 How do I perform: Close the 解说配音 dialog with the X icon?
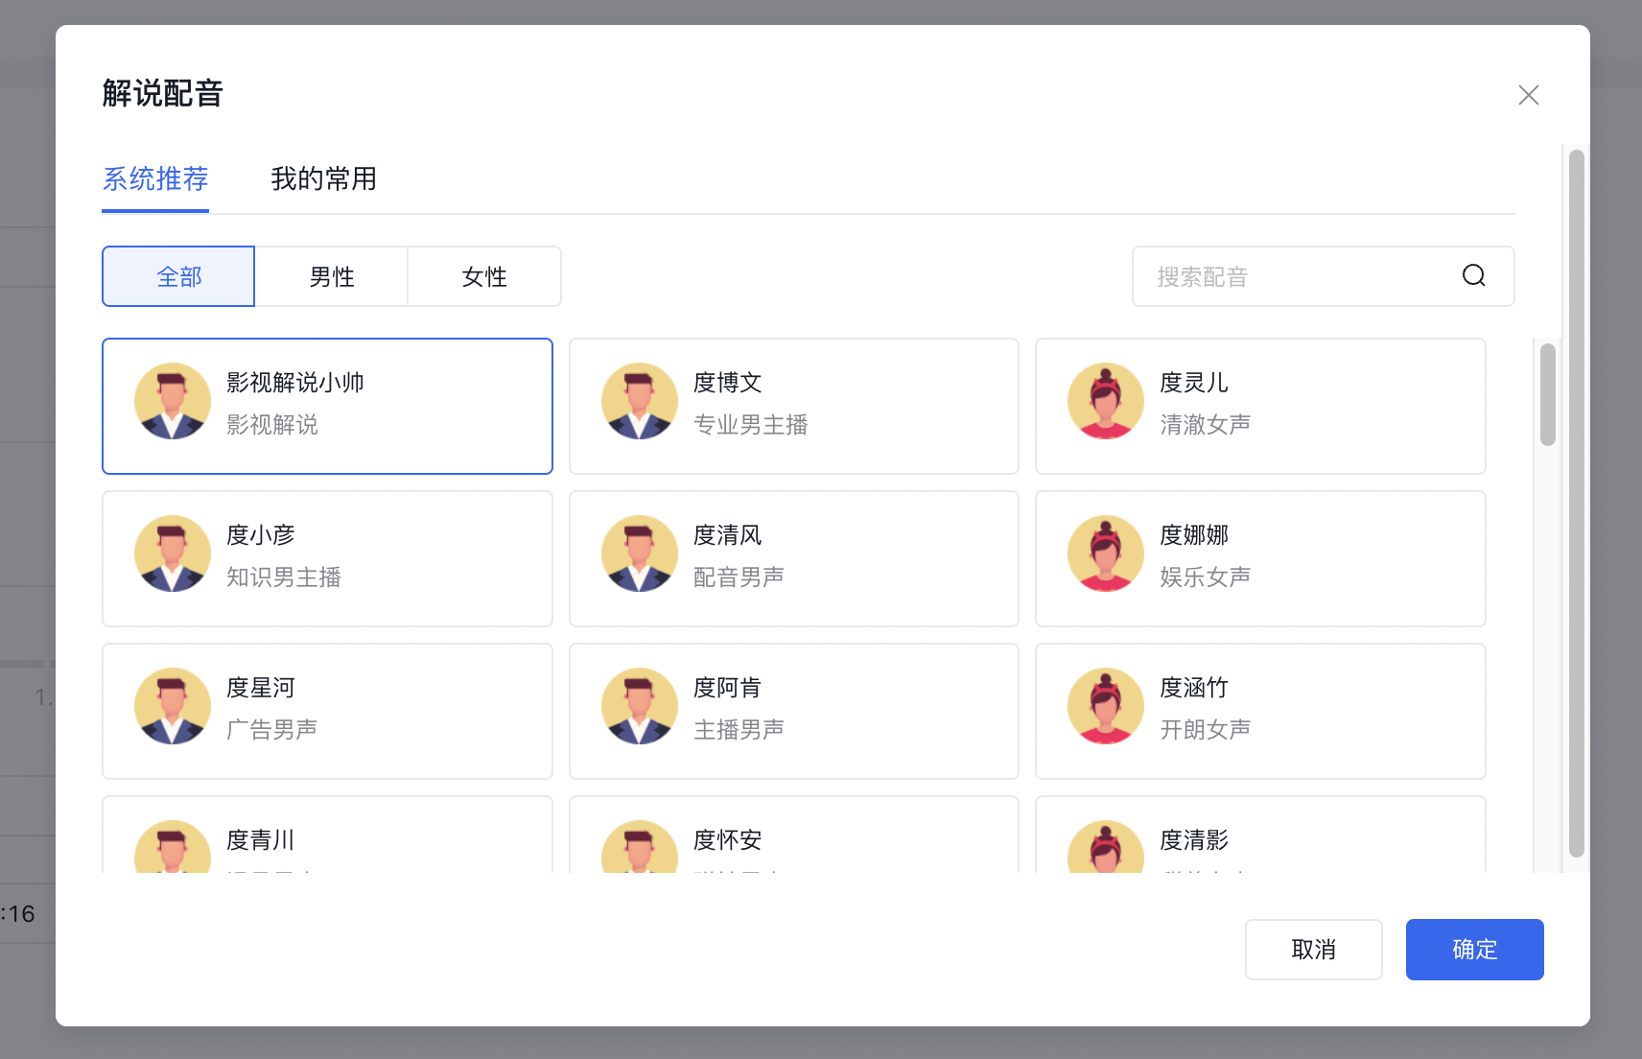click(x=1528, y=95)
